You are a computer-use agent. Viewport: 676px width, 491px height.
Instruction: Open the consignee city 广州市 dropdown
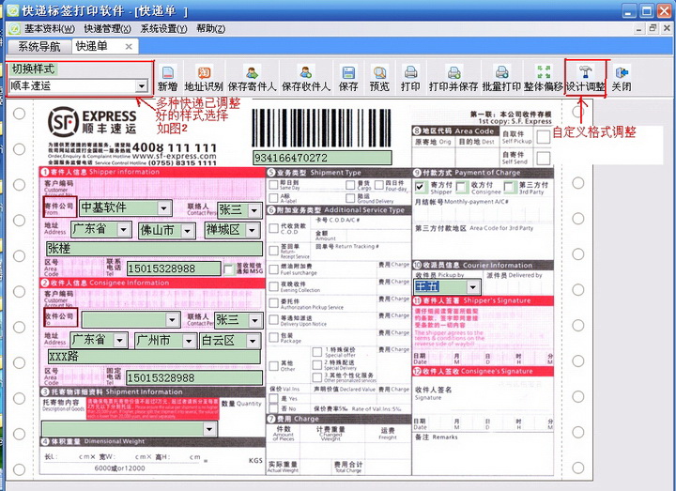[x=189, y=341]
